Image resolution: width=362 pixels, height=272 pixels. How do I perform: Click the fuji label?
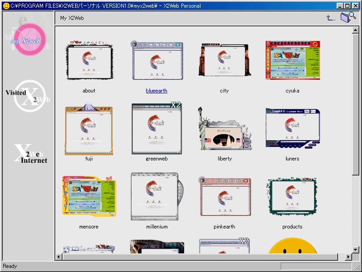click(89, 159)
